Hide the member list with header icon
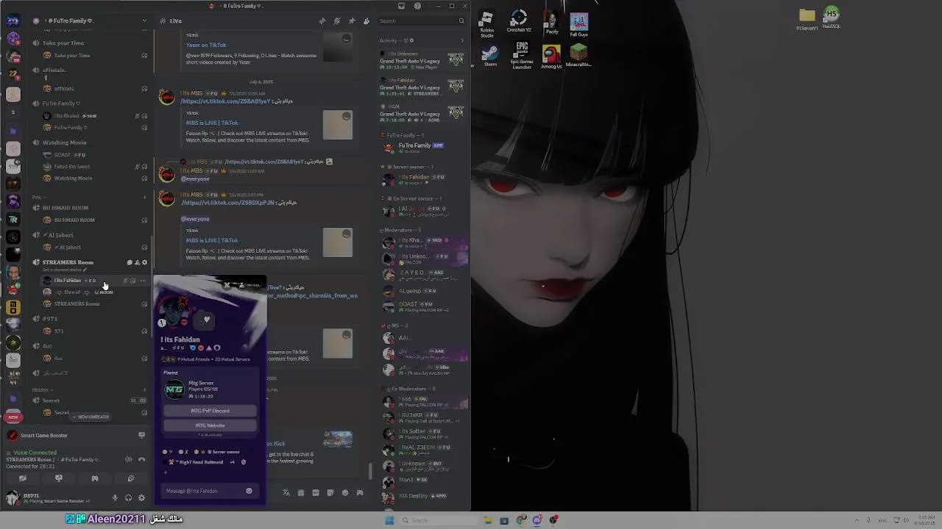Viewport: 942px width, 529px height. click(366, 21)
